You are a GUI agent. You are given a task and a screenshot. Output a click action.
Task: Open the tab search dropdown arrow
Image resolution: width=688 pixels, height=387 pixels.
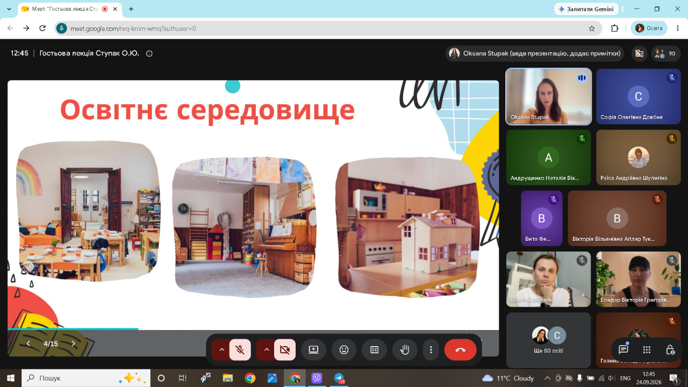[x=9, y=9]
